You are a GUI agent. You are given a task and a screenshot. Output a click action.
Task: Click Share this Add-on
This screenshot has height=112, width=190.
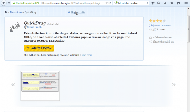[x=163, y=42]
